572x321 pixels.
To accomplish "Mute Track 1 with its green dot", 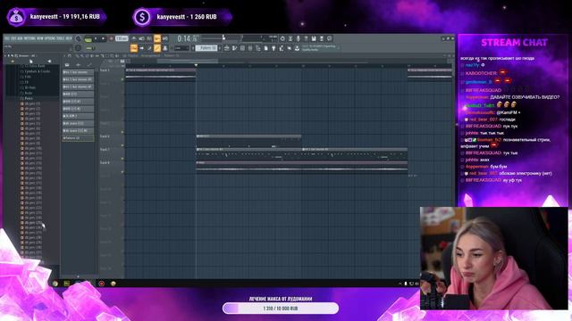I will tap(122, 79).
